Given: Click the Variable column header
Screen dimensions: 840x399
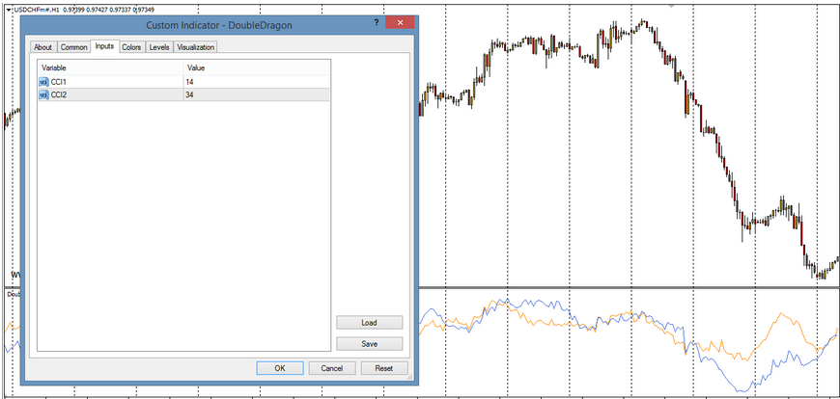Looking at the screenshot, I should (x=110, y=68).
